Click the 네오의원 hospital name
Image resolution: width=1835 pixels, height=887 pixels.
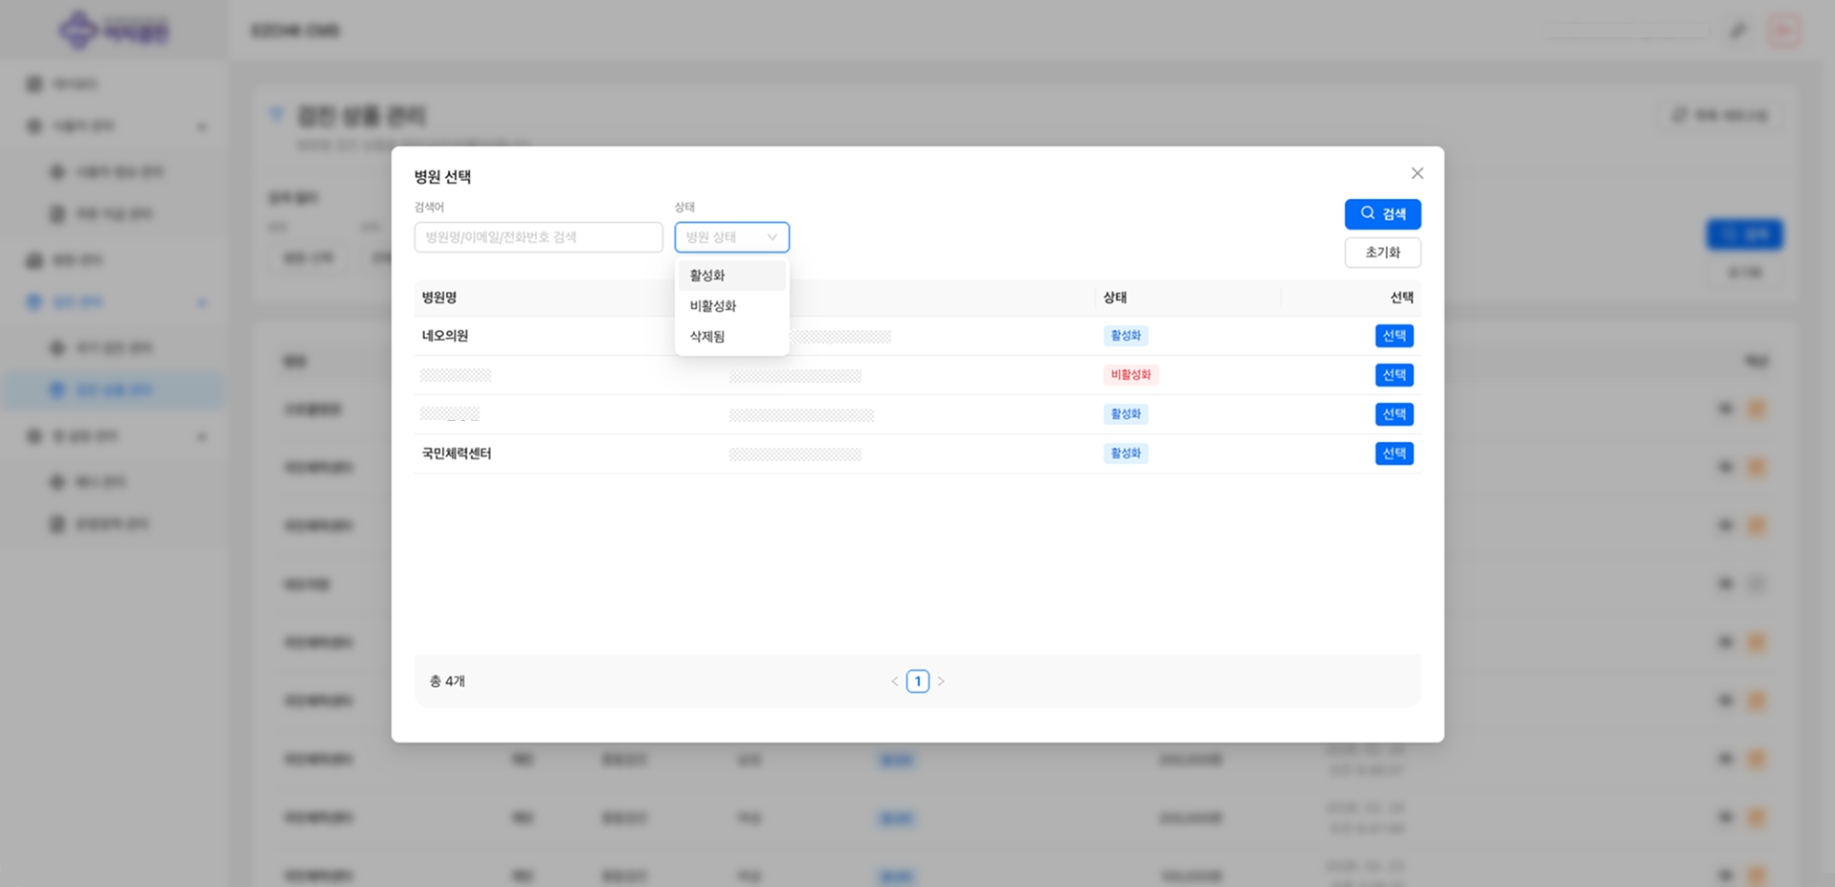(445, 336)
